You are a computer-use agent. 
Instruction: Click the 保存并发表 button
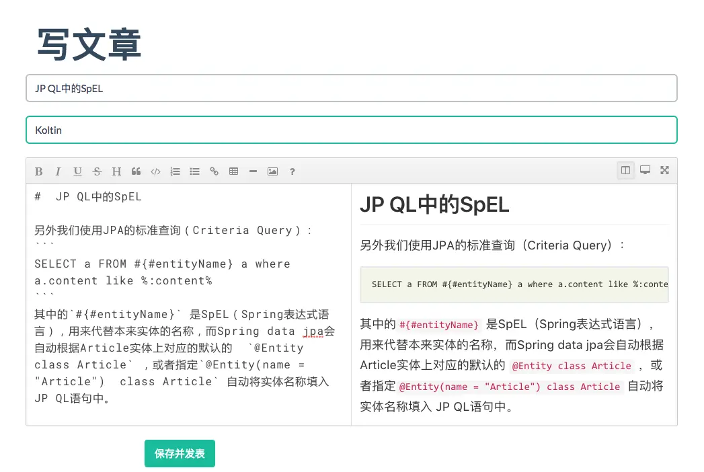(x=180, y=454)
